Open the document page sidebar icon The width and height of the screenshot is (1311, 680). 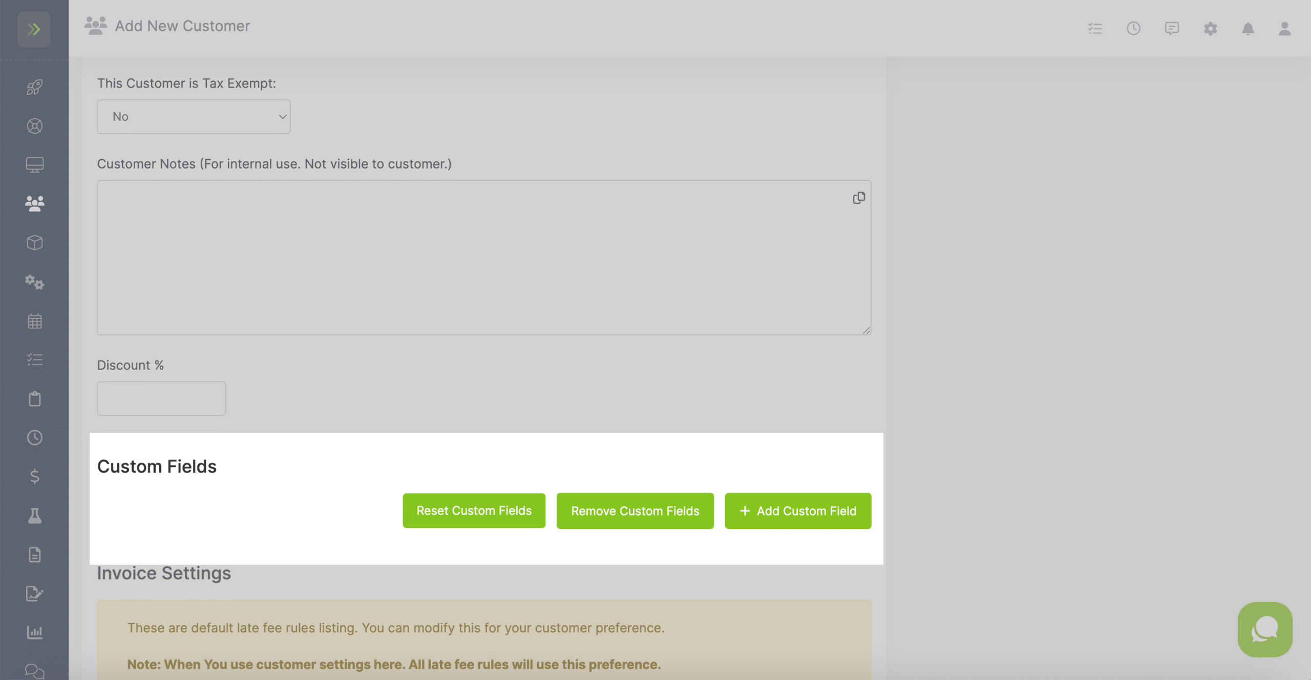coord(34,555)
